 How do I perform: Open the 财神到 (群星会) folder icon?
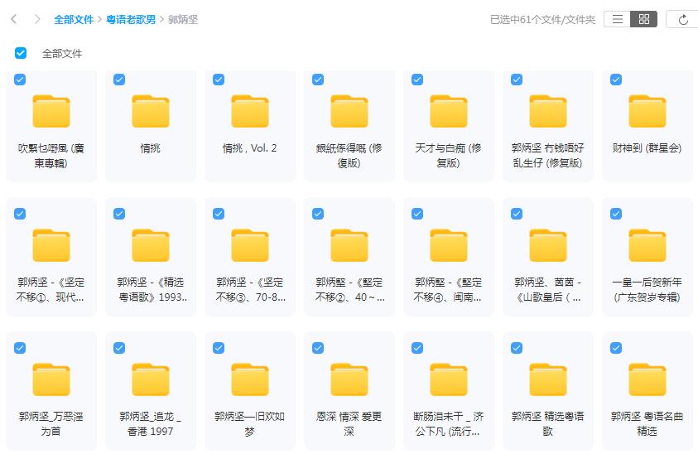tap(647, 111)
